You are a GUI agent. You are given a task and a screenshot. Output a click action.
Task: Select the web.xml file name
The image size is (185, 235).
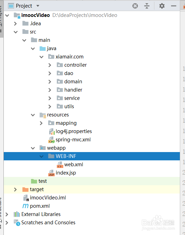(x=74, y=164)
